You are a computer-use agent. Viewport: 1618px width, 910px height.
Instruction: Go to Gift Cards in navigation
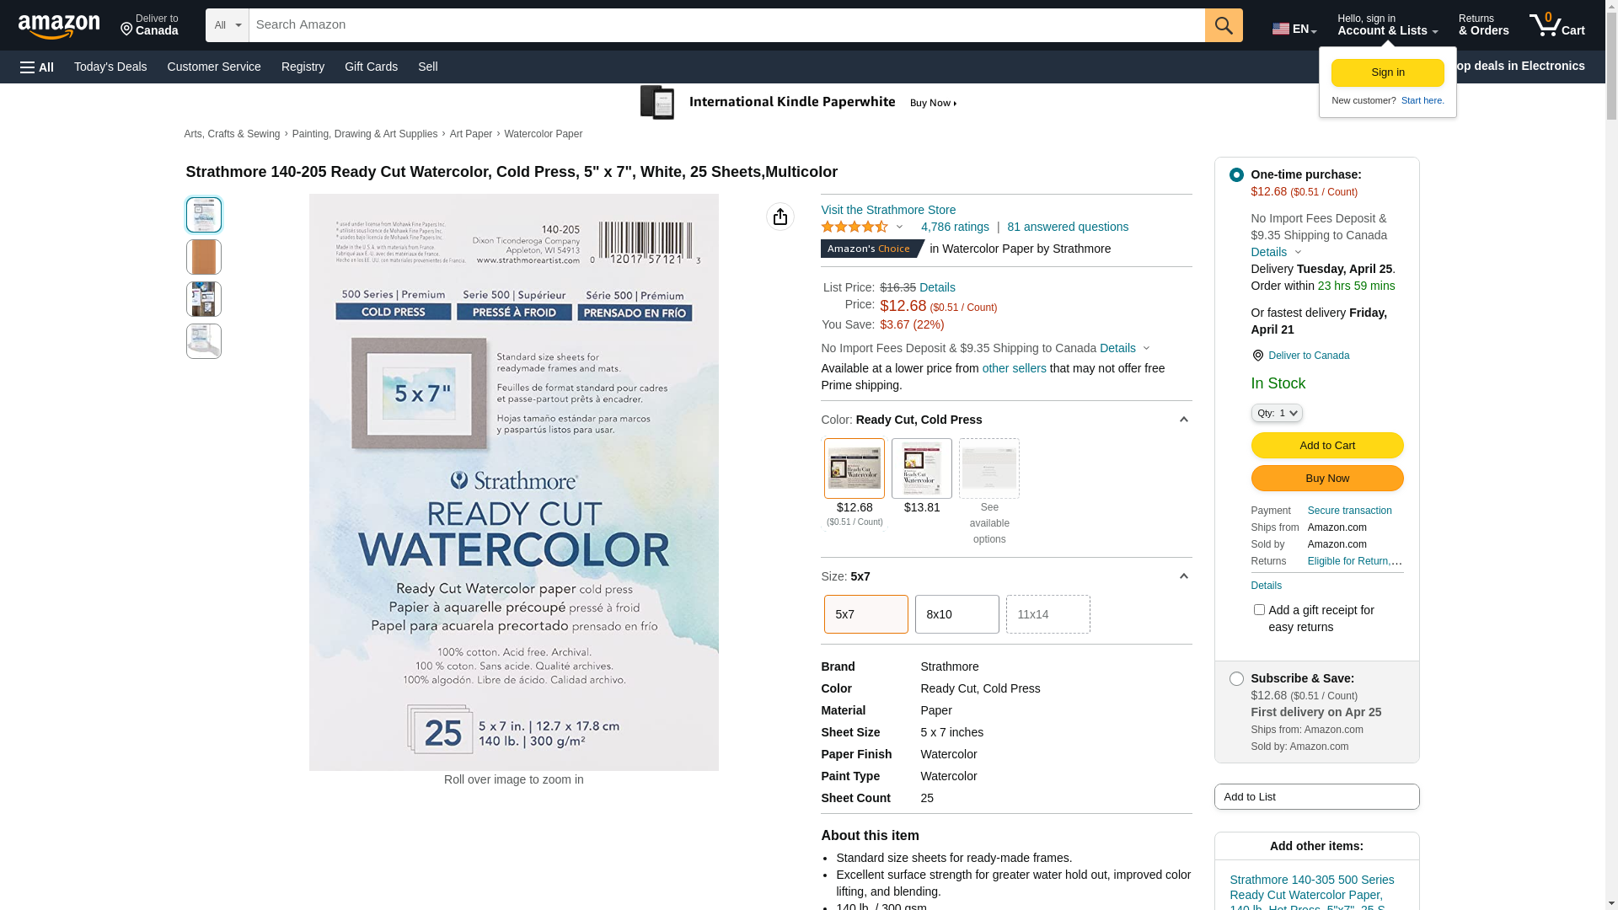click(x=371, y=67)
